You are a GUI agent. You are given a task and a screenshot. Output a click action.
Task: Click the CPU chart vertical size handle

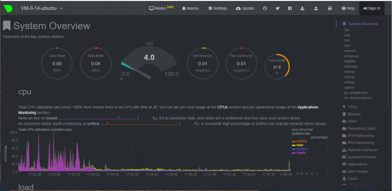pos(328,174)
